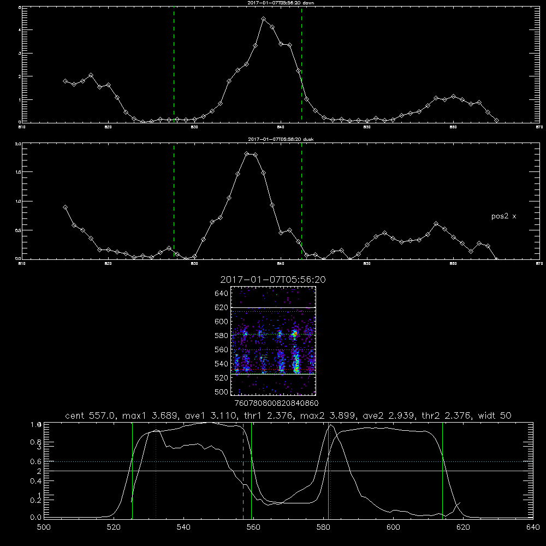Click the dawn plot title '2017-01-07T05:56:20 dawn'
Screen dimensions: 546x546
pos(281,3)
